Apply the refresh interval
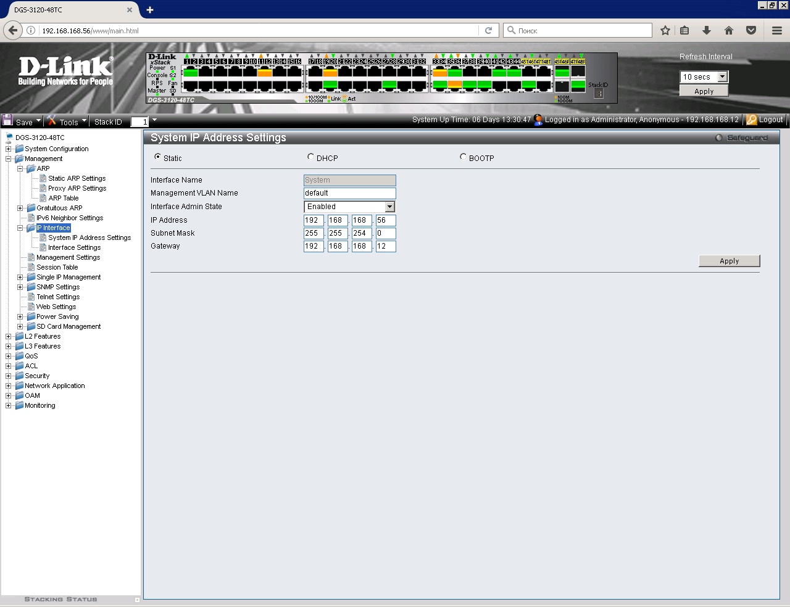 704,91
